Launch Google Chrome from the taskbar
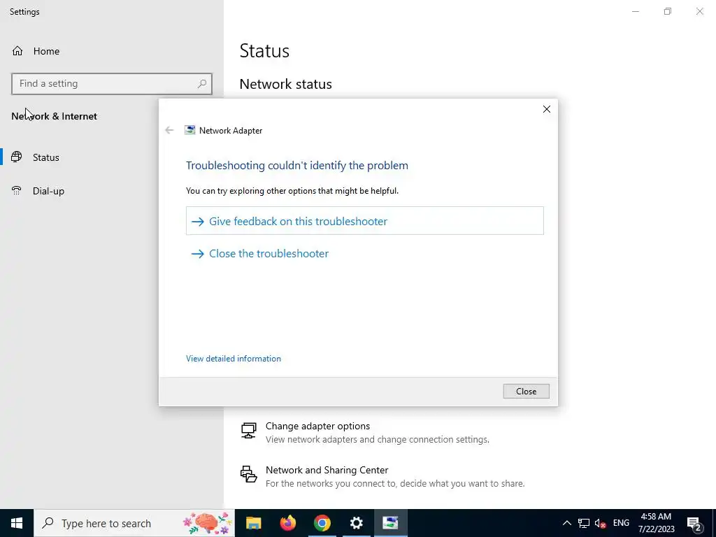 (322, 523)
